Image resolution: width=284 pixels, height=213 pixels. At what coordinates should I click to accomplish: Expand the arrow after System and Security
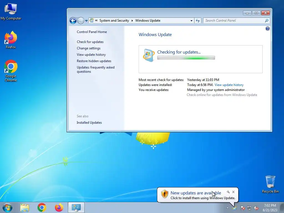click(x=132, y=21)
